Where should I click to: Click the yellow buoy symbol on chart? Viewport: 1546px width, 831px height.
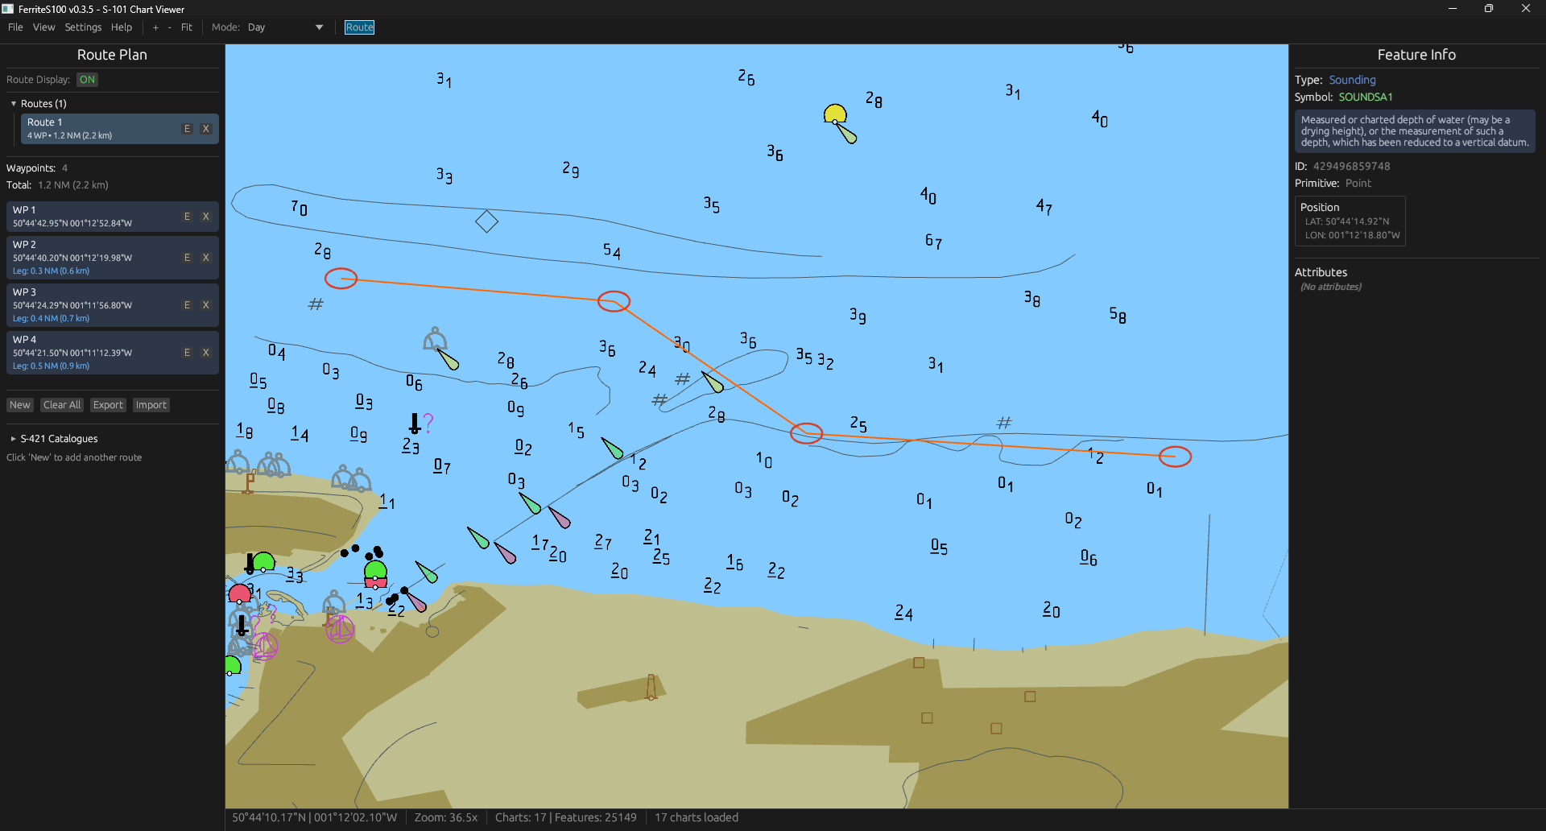click(835, 115)
